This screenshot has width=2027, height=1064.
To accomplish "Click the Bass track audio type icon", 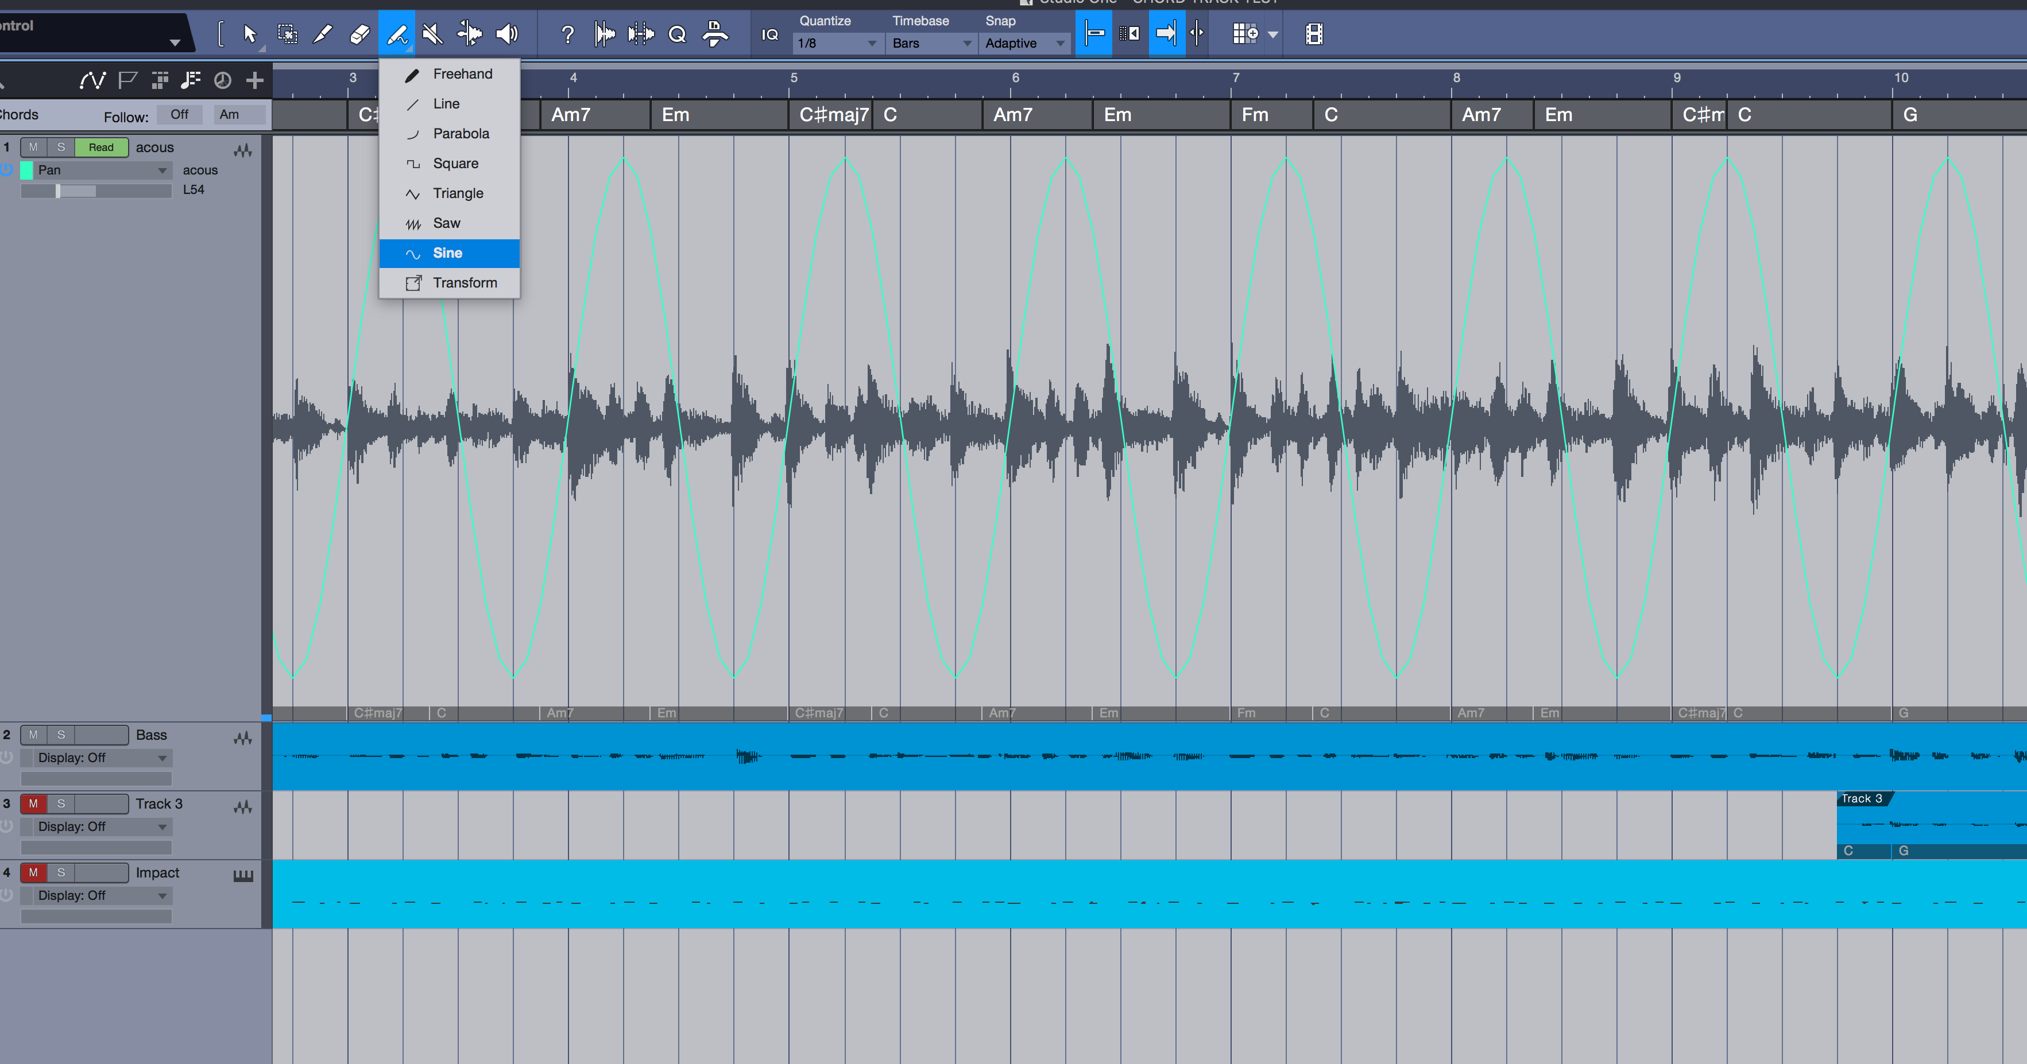I will (x=243, y=737).
